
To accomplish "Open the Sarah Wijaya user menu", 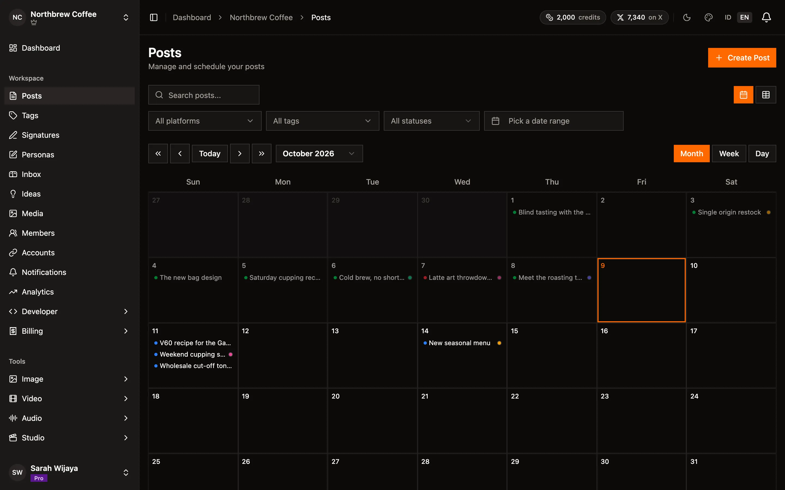I will tap(70, 473).
